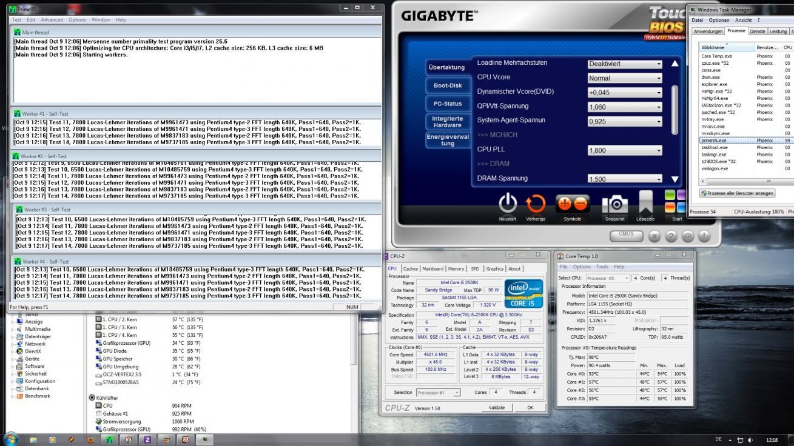This screenshot has height=446, width=794.
Task: Click the TouchBIOS settings vertical scrollbar thumb
Action: [x=675, y=110]
